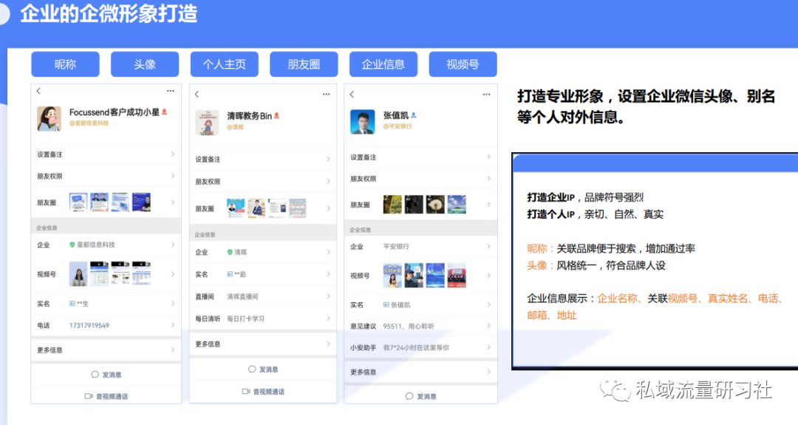Click 实名 **茹 row in 清晖教务Bin profile

click(x=262, y=274)
